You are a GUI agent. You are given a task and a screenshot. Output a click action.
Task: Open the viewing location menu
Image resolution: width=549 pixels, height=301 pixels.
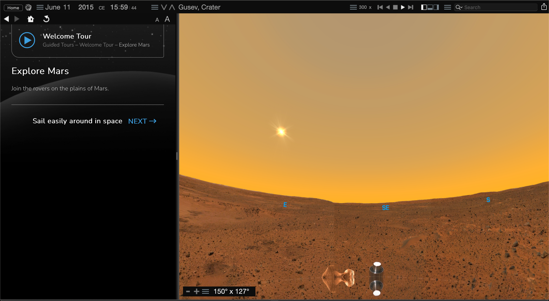pos(154,7)
